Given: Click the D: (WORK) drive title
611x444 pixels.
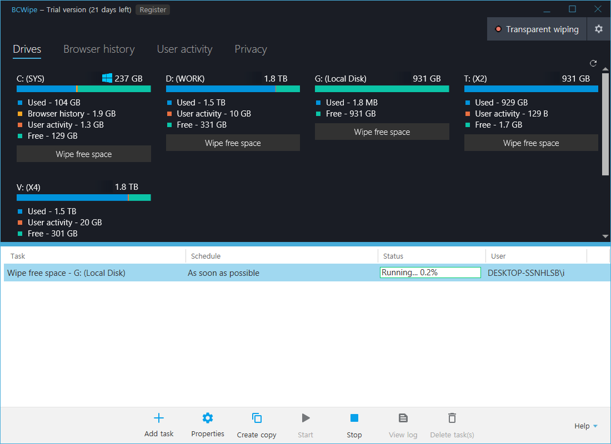Looking at the screenshot, I should 185,79.
